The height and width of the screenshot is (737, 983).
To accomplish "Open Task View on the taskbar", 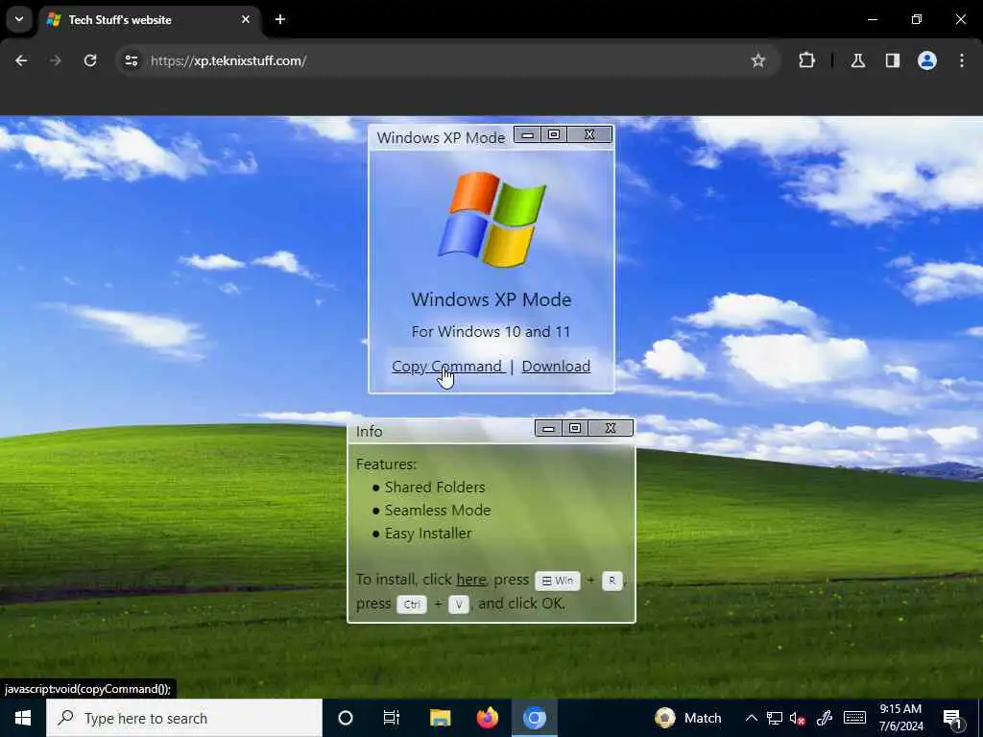I will 392,718.
